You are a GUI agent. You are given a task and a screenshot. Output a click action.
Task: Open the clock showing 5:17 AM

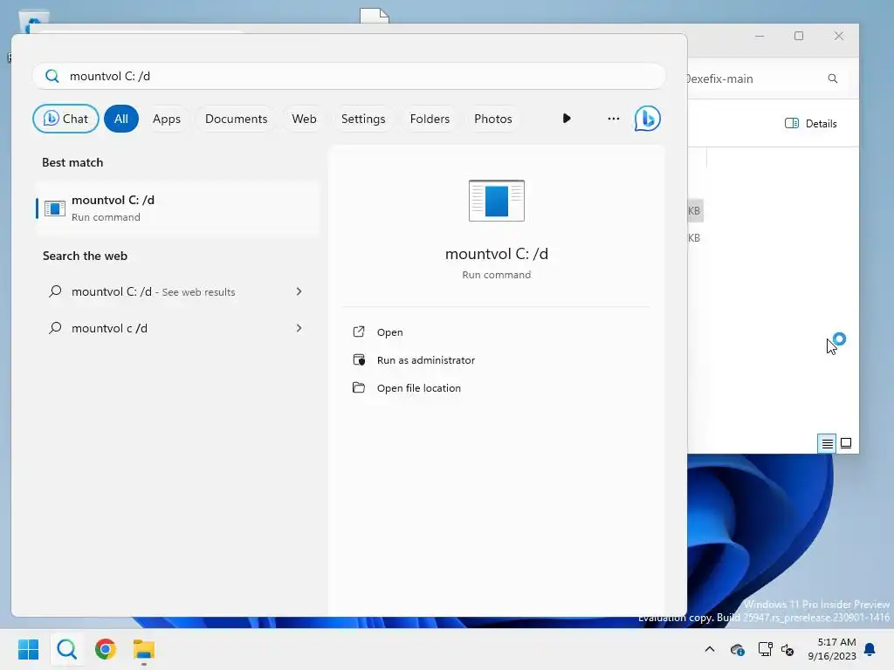[x=832, y=649]
